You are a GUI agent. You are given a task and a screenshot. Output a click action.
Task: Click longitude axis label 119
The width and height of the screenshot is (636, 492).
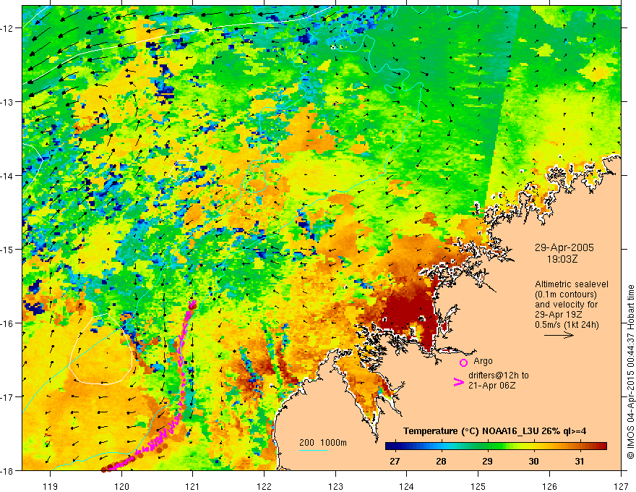[51, 486]
